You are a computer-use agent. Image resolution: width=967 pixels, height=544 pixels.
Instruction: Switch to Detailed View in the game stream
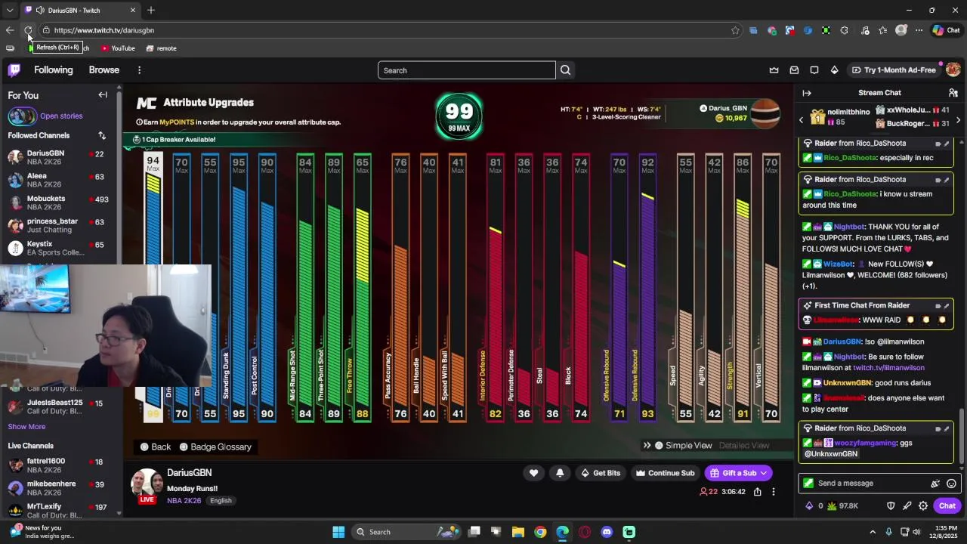point(743,446)
